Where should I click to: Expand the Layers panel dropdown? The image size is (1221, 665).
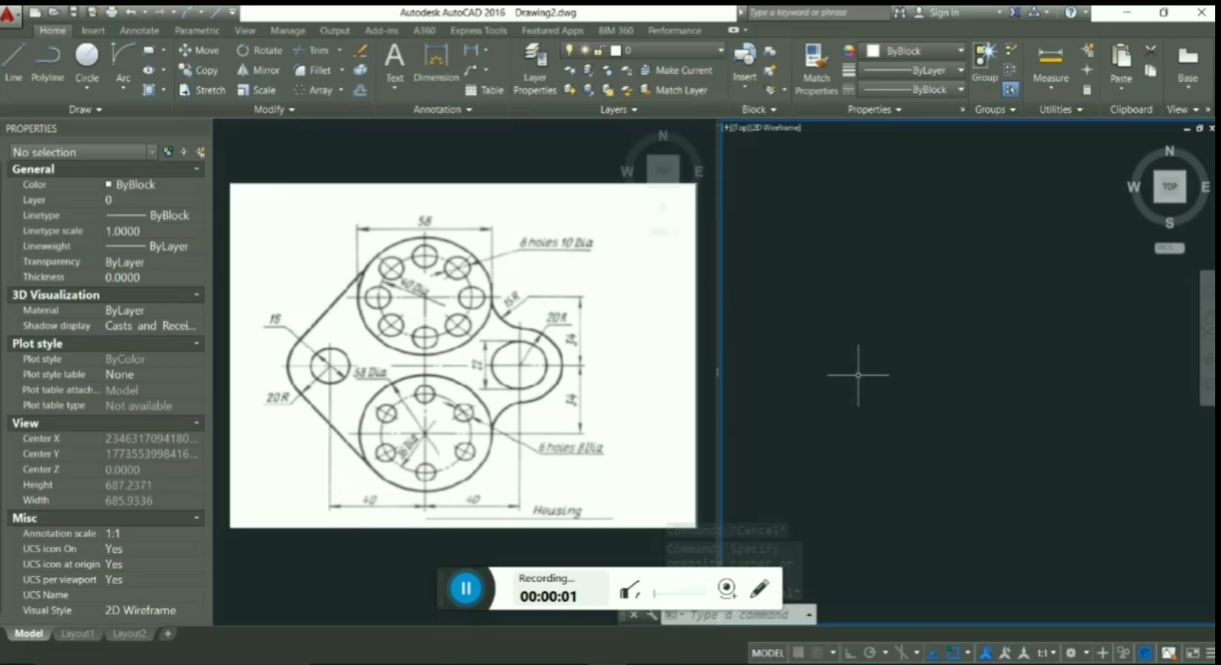(x=618, y=110)
